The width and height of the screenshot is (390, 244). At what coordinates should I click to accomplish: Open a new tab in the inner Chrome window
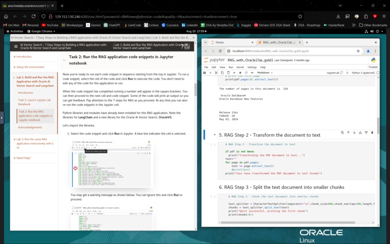click(307, 42)
